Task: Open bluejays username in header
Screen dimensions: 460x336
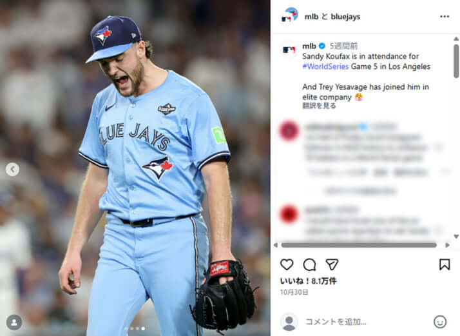Action: [345, 17]
